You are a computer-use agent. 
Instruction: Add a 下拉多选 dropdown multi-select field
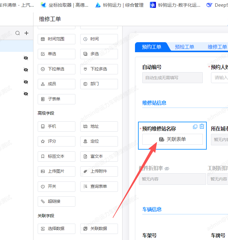click(99, 69)
